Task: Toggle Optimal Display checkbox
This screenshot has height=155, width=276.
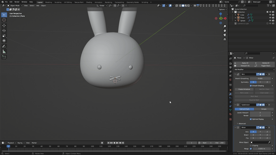Action: (251, 119)
